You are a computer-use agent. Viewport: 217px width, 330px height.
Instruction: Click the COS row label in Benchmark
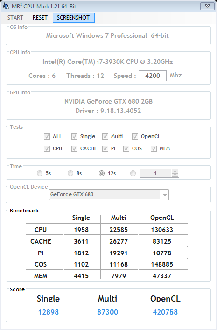[x=41, y=264]
